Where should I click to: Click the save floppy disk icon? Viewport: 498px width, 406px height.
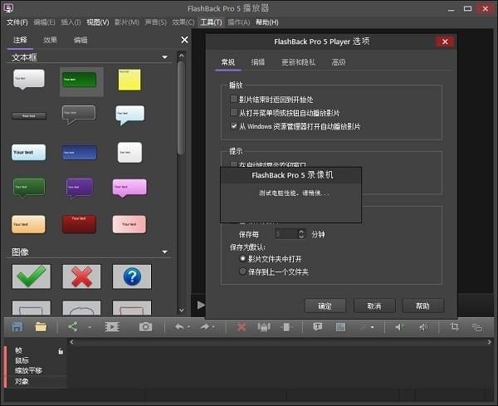pyautogui.click(x=17, y=327)
